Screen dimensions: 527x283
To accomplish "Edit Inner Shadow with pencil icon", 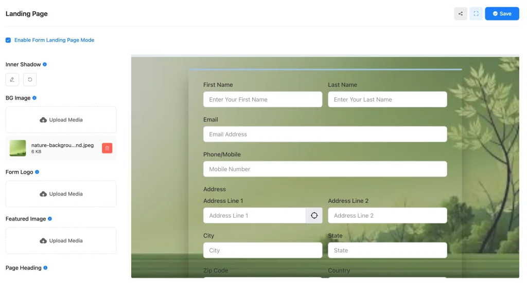I will point(12,80).
